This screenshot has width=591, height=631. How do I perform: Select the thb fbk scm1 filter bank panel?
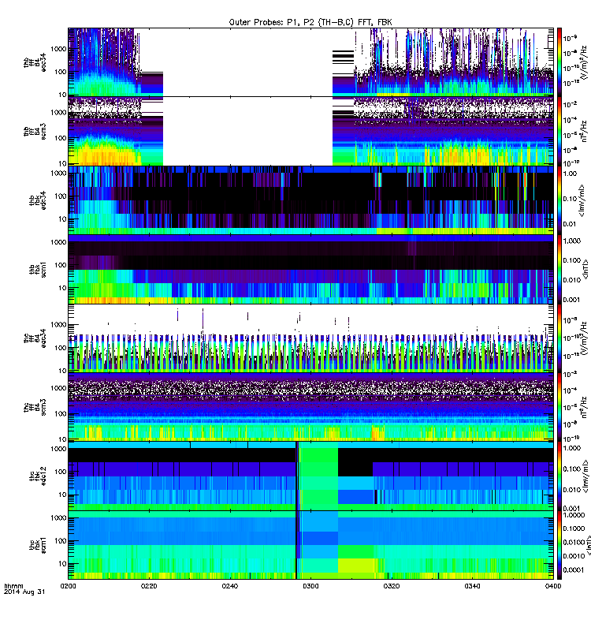310,269
